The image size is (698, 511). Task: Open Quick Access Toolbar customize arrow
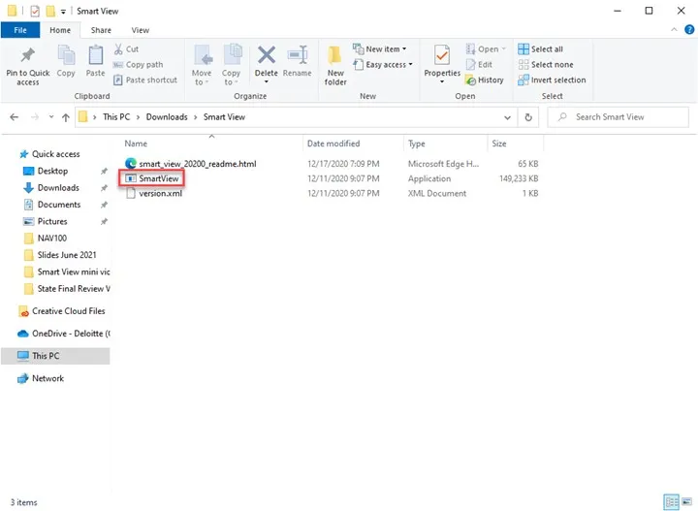tap(63, 11)
